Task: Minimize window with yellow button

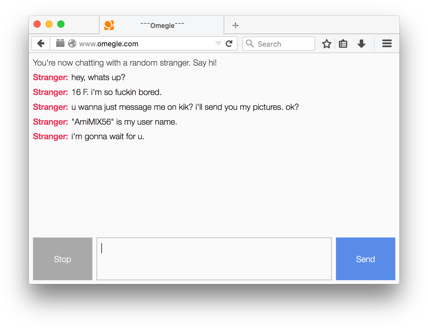Action: coord(49,24)
